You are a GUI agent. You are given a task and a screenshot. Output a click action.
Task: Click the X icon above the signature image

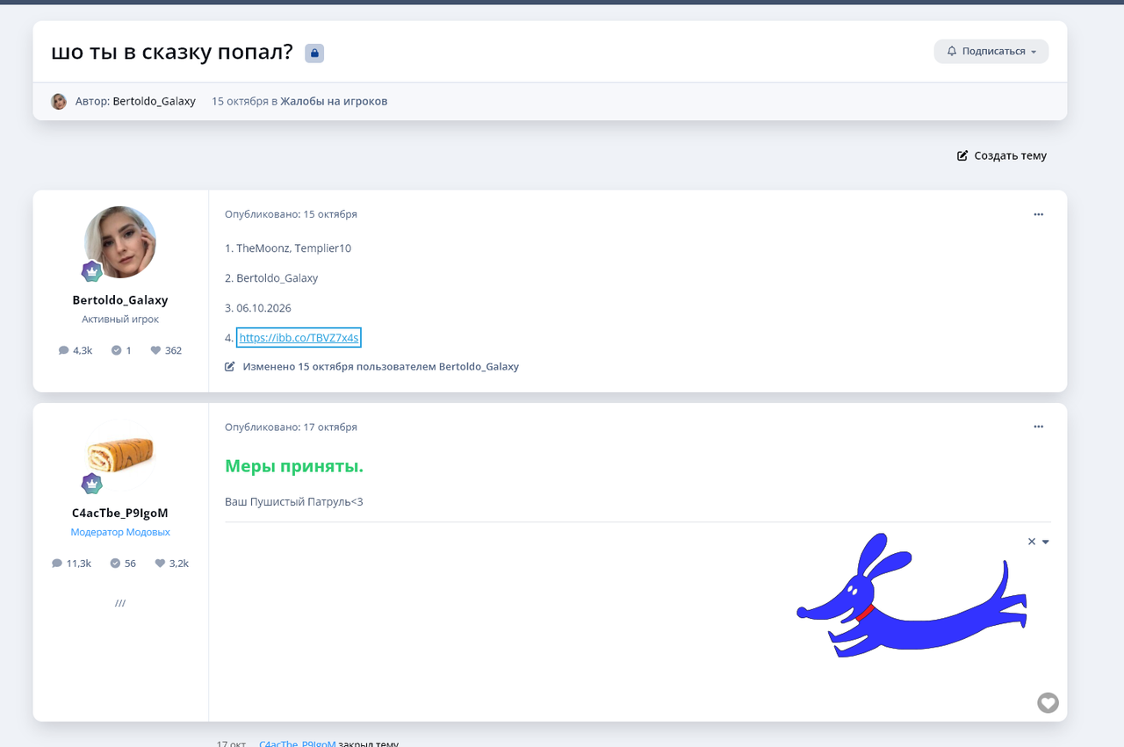pyautogui.click(x=1032, y=542)
